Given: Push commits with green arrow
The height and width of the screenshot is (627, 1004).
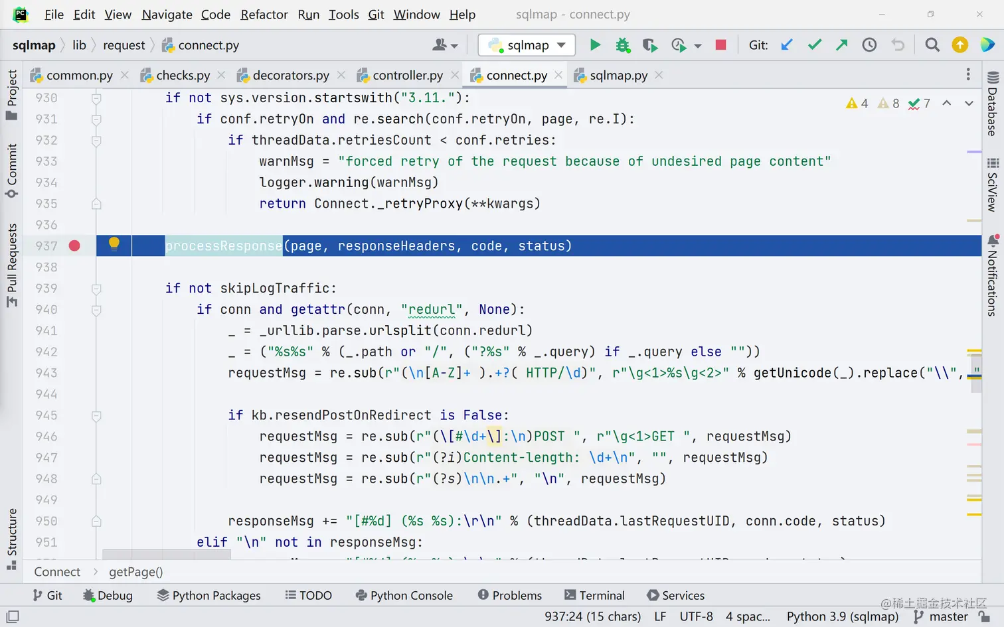Looking at the screenshot, I should coord(842,45).
